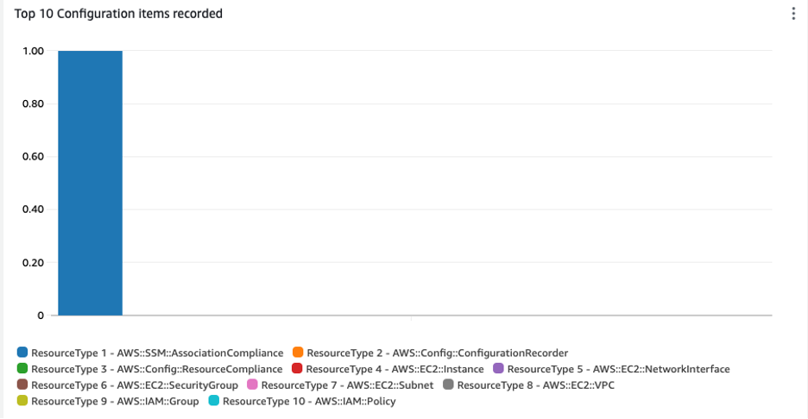Click purple ResourceType 5 legend swatch
808x419 pixels.
[x=498, y=369]
